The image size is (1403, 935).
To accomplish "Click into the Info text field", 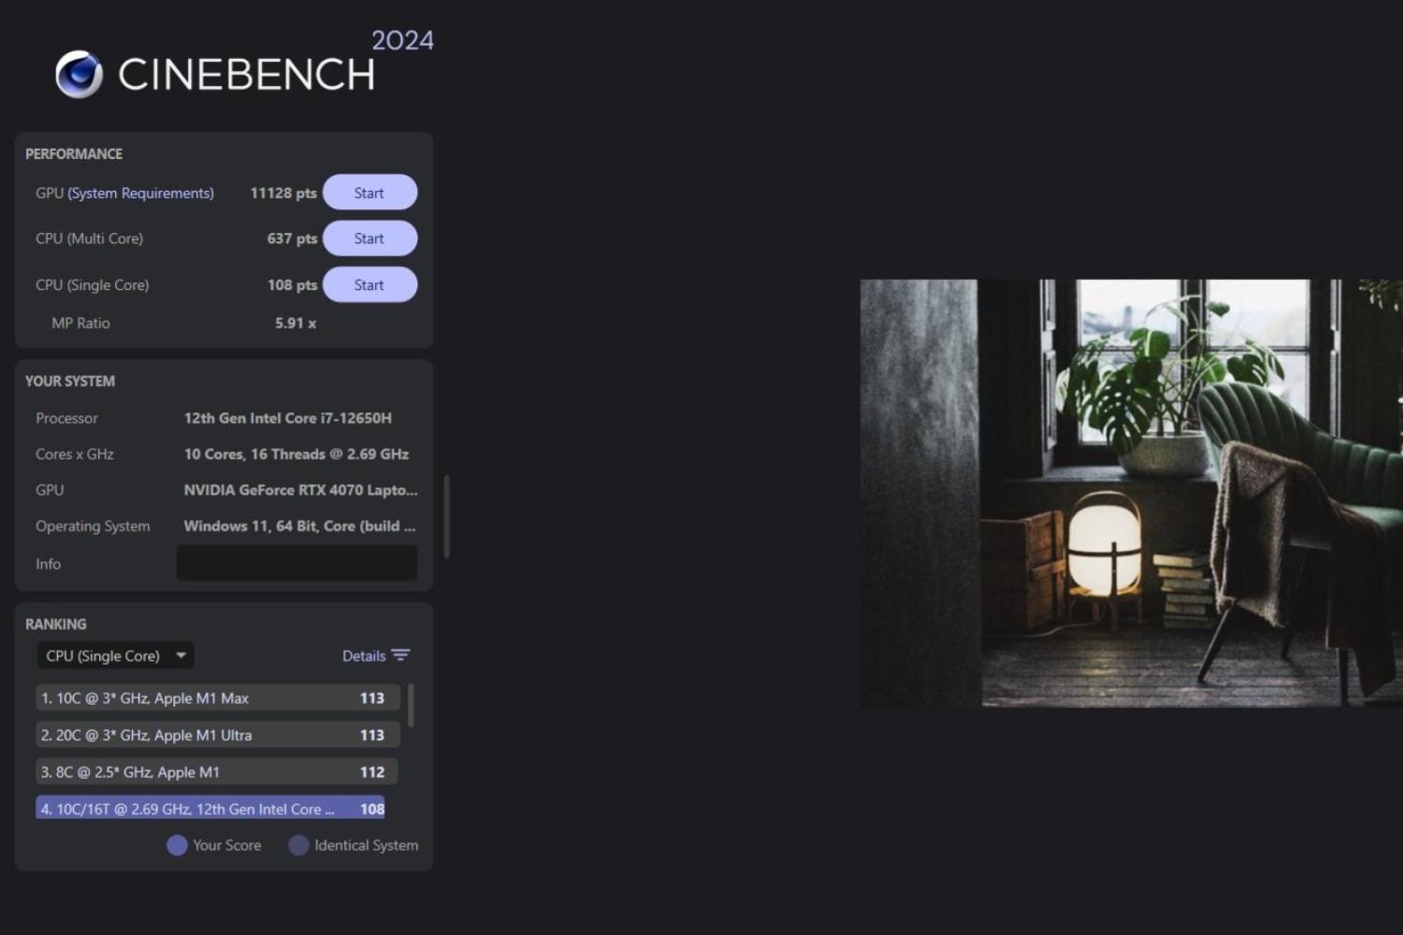I will 297,564.
